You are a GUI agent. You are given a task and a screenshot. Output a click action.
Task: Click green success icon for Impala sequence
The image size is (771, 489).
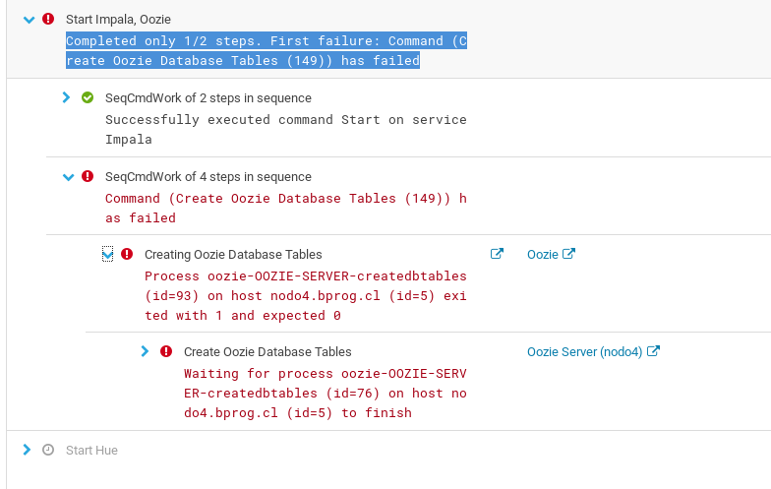pyautogui.click(x=88, y=97)
